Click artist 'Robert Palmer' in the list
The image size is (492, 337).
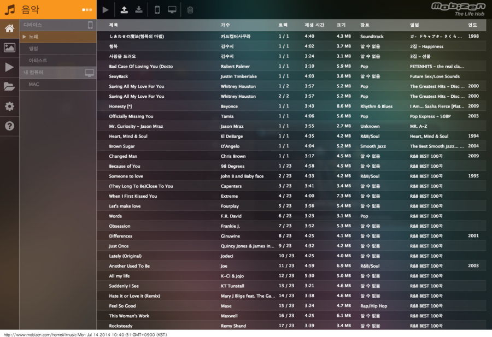click(235, 67)
